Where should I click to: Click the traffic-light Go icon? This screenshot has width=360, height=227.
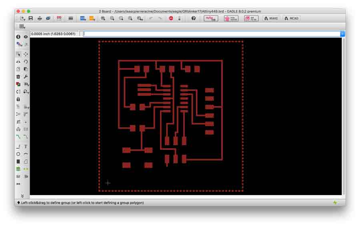[179, 18]
